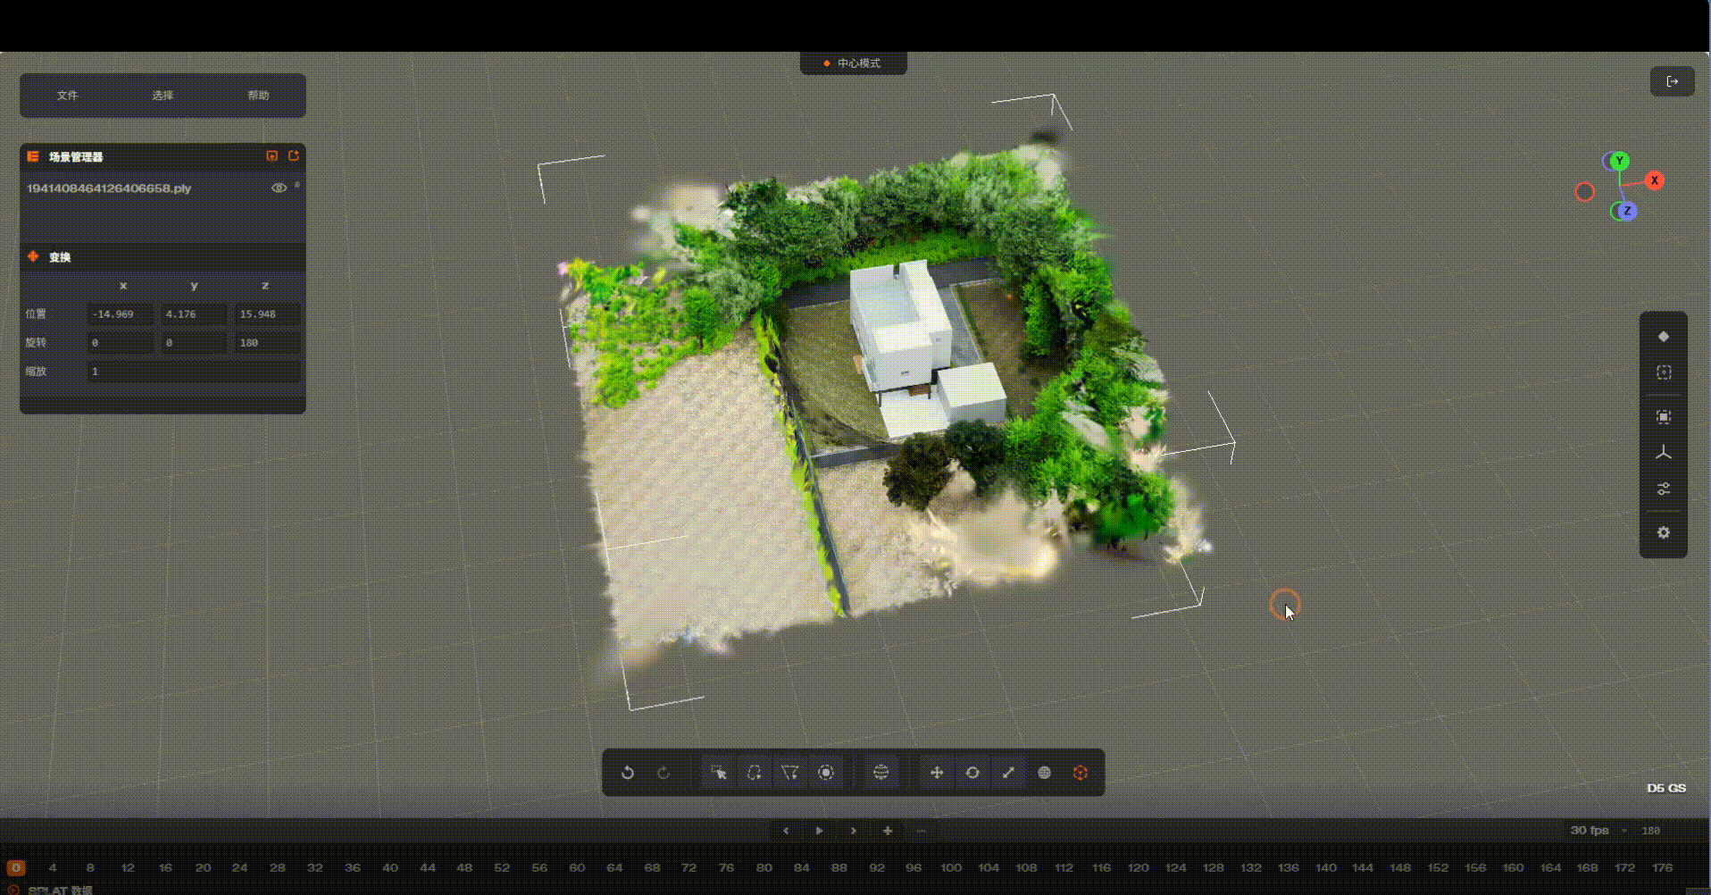Collapse the 变换 transform panel header

(60, 257)
